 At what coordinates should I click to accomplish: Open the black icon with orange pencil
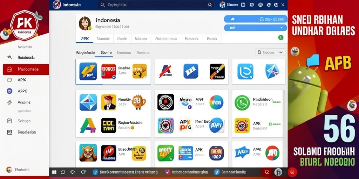pos(217,71)
